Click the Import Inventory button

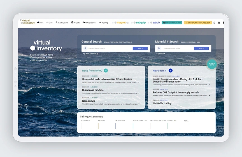(172, 23)
